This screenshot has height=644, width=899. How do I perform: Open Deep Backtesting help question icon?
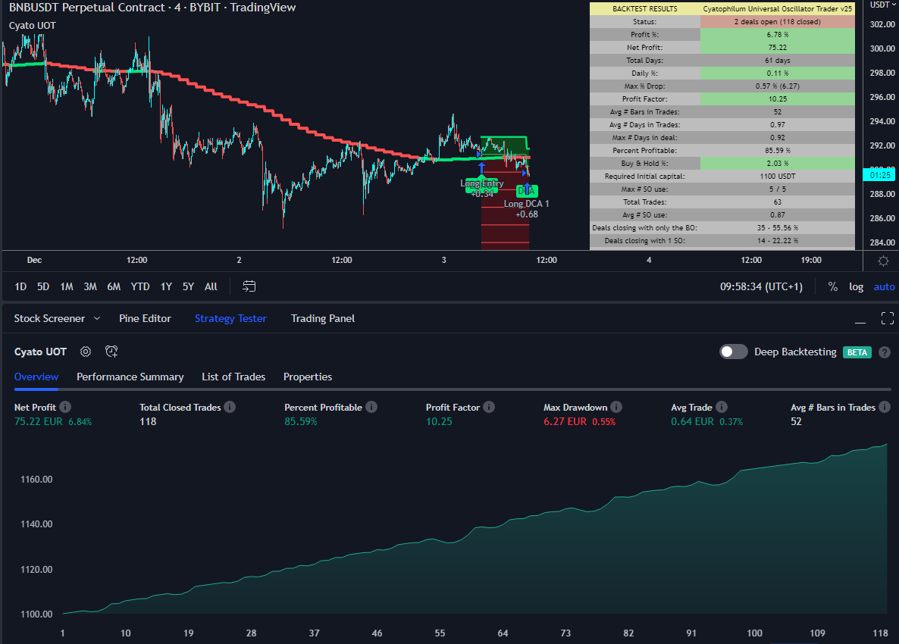884,352
